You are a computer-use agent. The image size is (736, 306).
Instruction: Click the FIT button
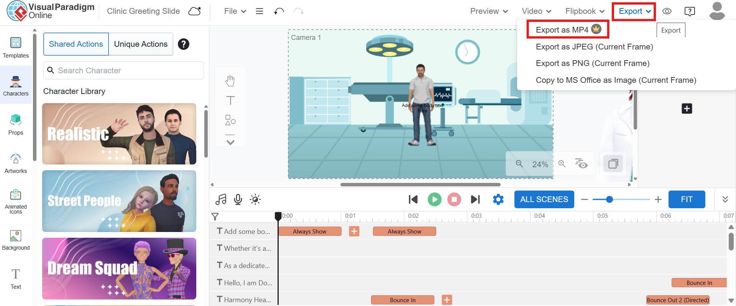(687, 199)
